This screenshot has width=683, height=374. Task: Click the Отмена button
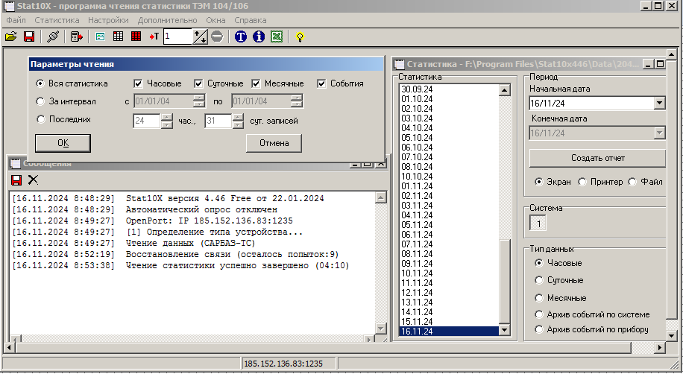274,143
